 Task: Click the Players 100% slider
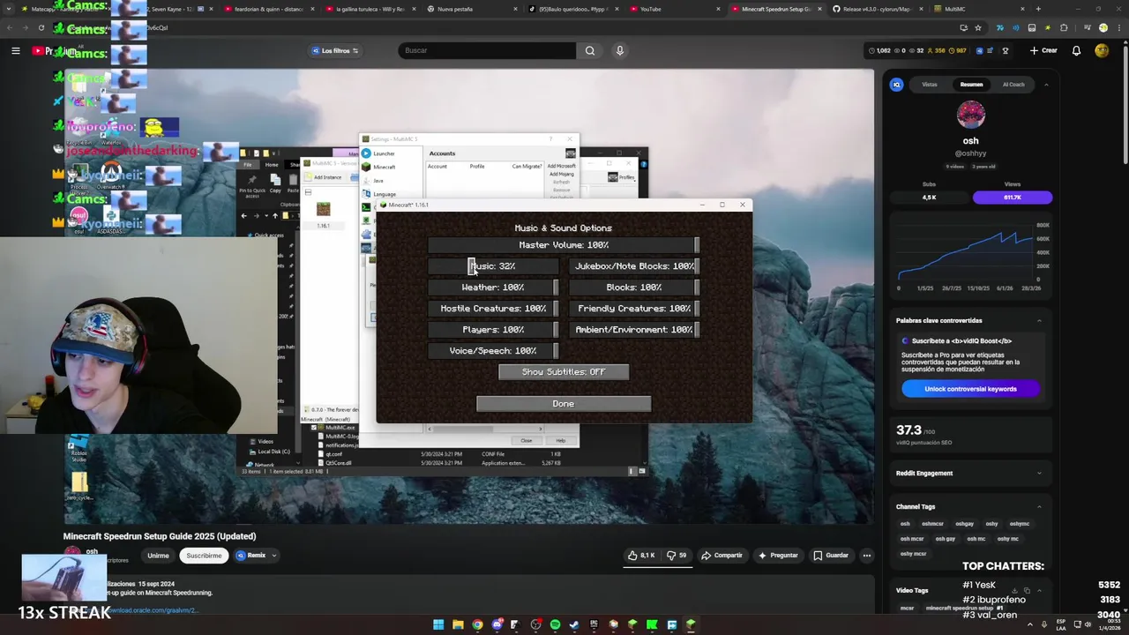click(x=493, y=330)
